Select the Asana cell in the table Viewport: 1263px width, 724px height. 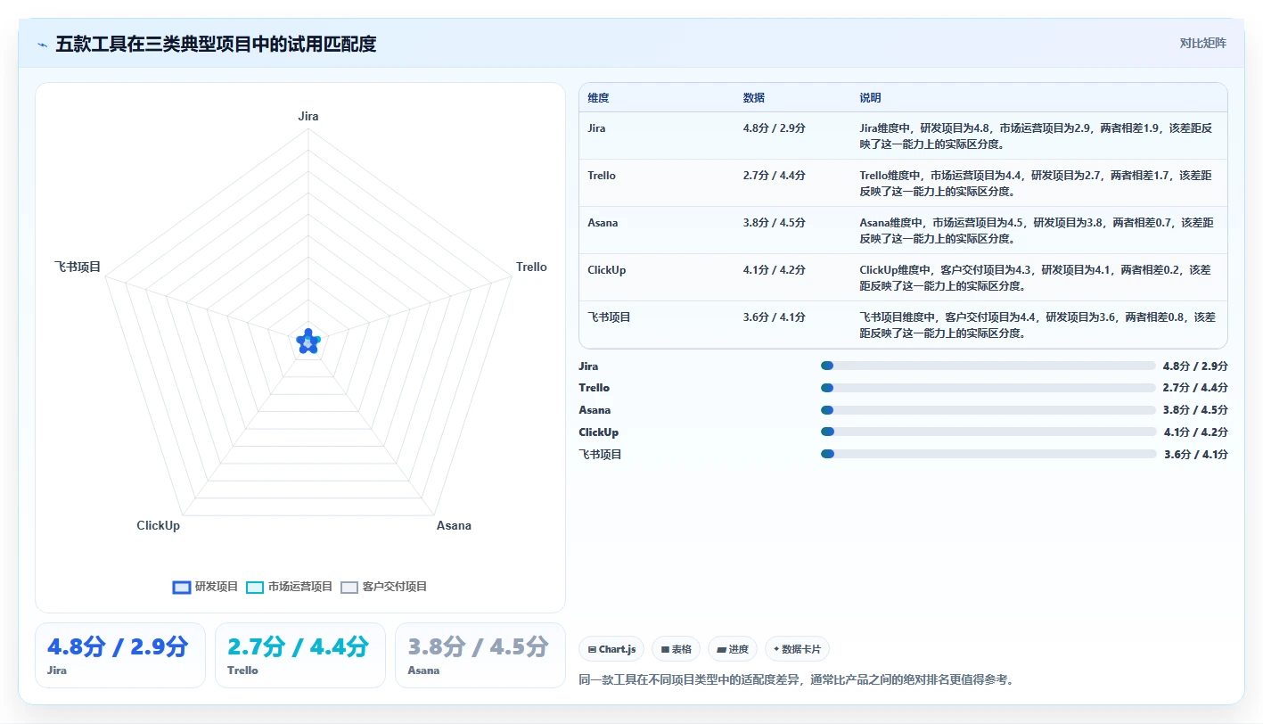click(603, 223)
